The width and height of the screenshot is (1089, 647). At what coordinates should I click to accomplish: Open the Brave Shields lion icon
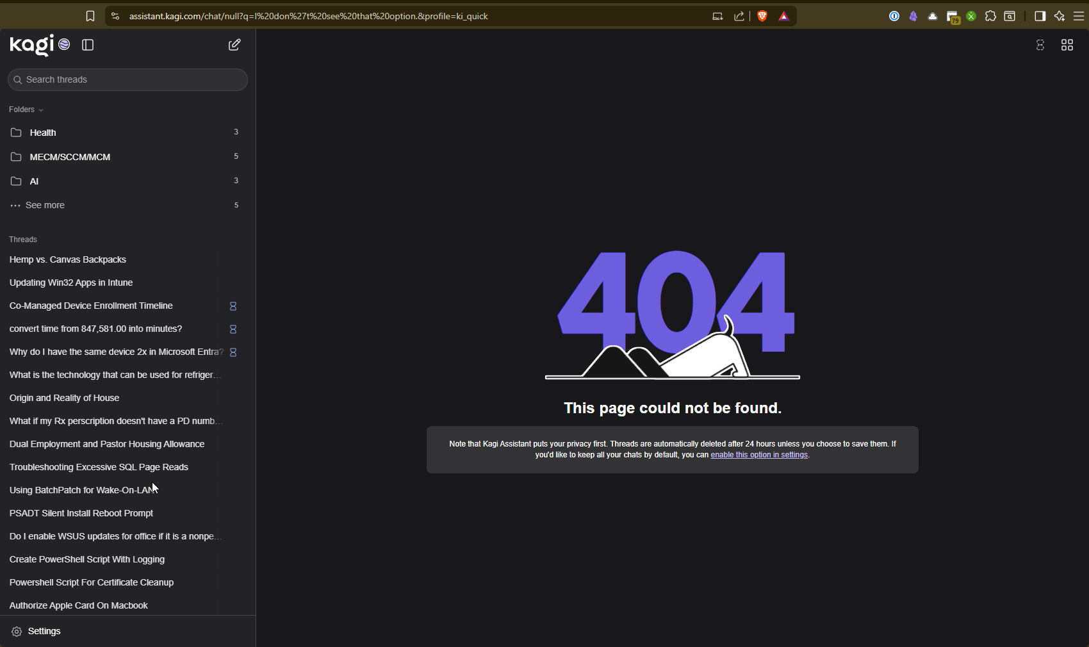click(762, 16)
